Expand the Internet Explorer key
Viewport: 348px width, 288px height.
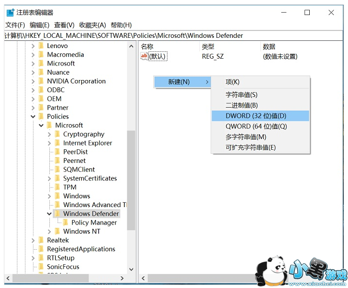coord(49,143)
